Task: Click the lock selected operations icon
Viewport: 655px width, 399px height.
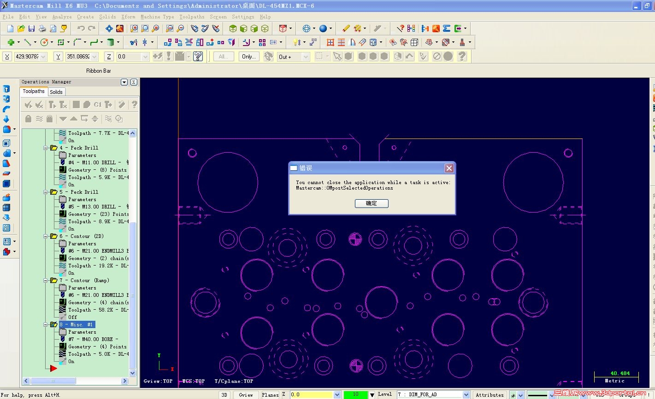Action: click(28, 119)
